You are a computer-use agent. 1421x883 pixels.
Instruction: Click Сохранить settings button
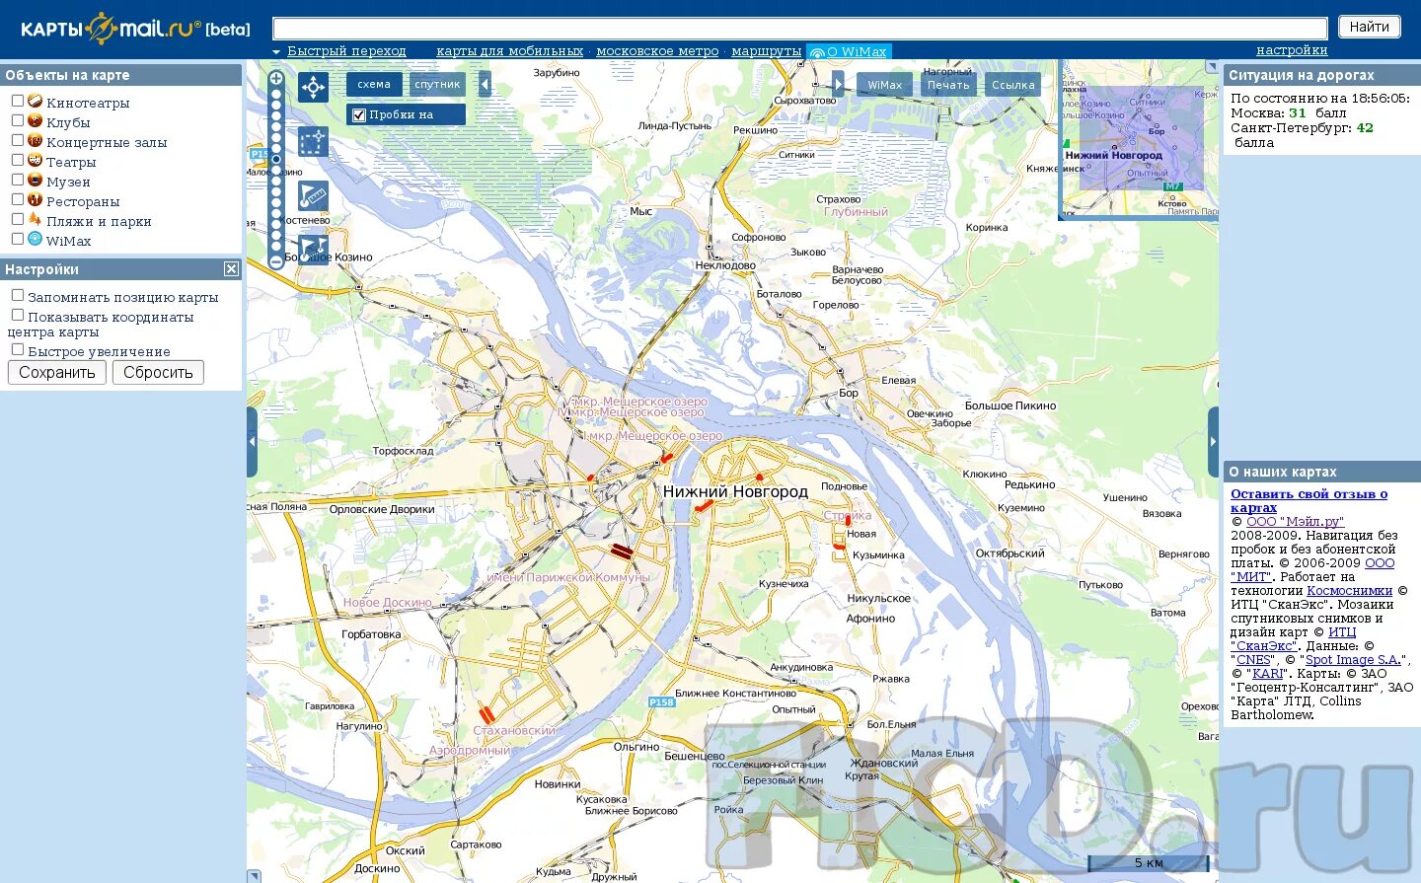pyautogui.click(x=57, y=372)
